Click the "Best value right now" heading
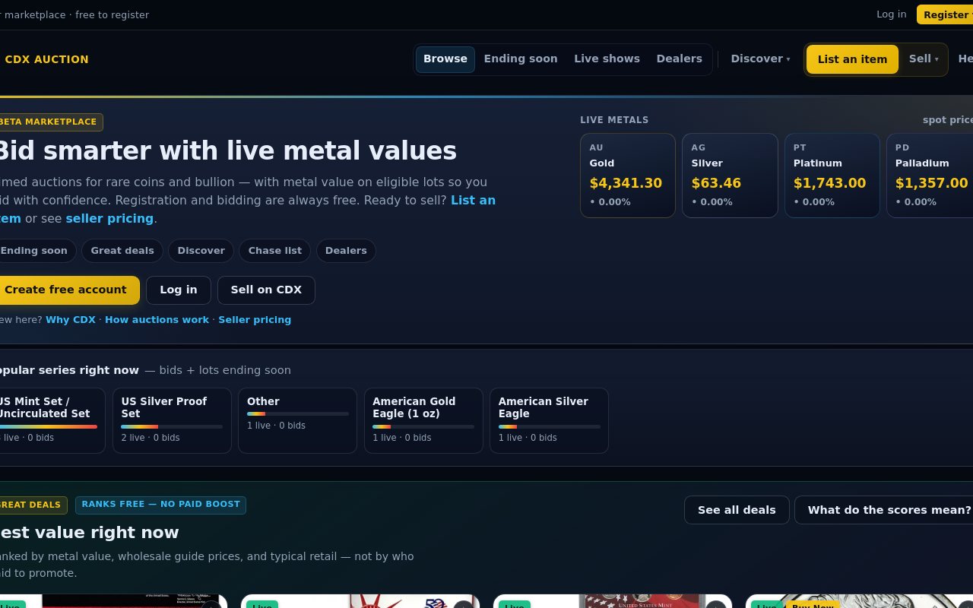Viewport: 973px width, 608px height. [x=88, y=533]
